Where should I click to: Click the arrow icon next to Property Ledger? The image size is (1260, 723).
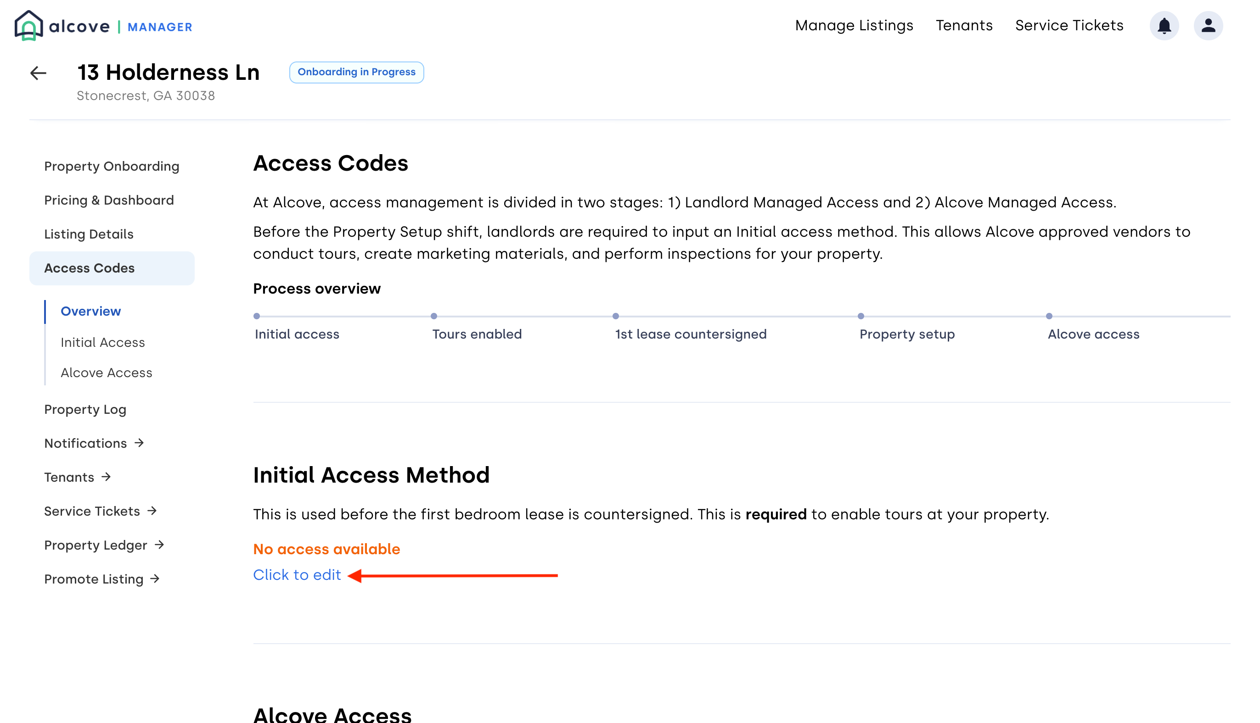(x=159, y=545)
